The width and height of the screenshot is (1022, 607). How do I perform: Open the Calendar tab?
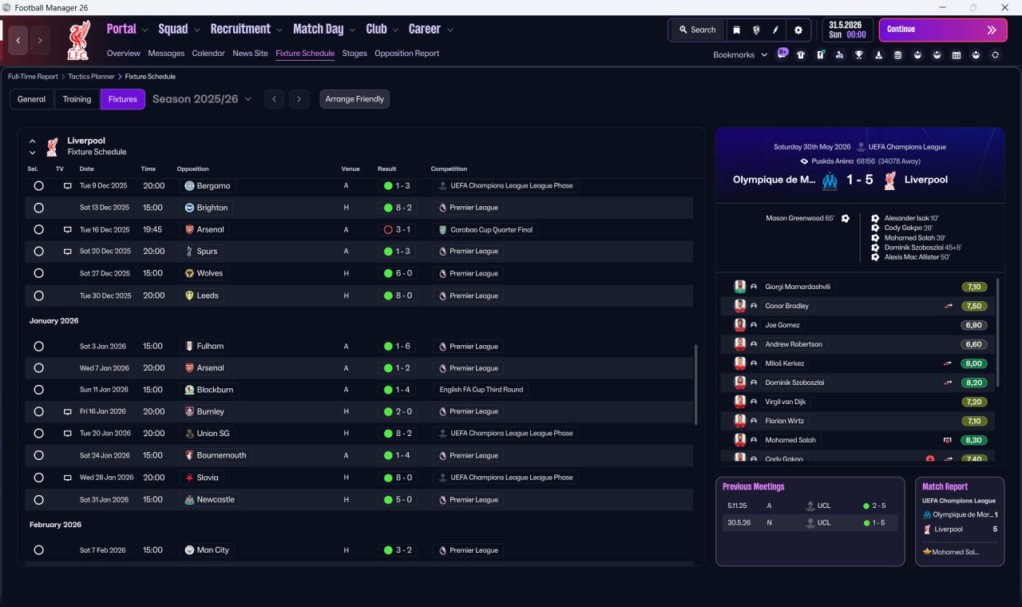208,54
